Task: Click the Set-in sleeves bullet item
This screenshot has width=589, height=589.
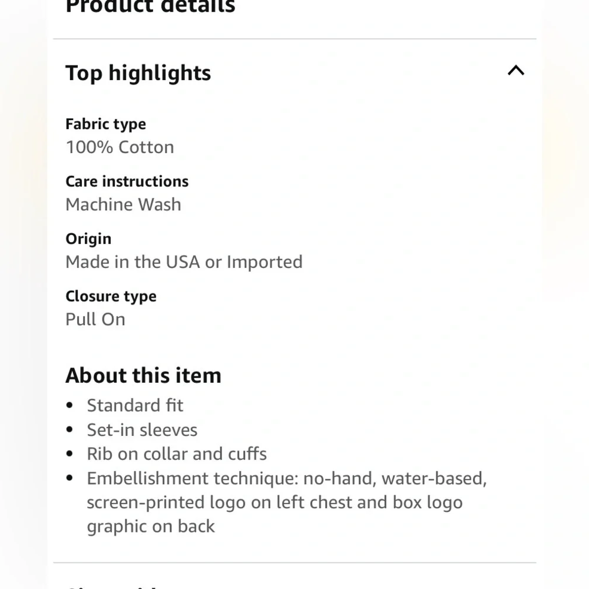Action: tap(142, 430)
